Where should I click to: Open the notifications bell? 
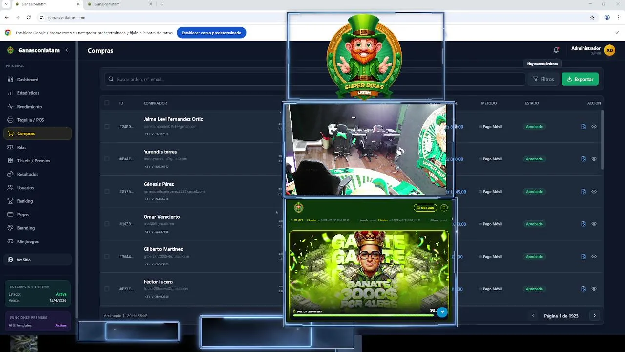tap(556, 50)
